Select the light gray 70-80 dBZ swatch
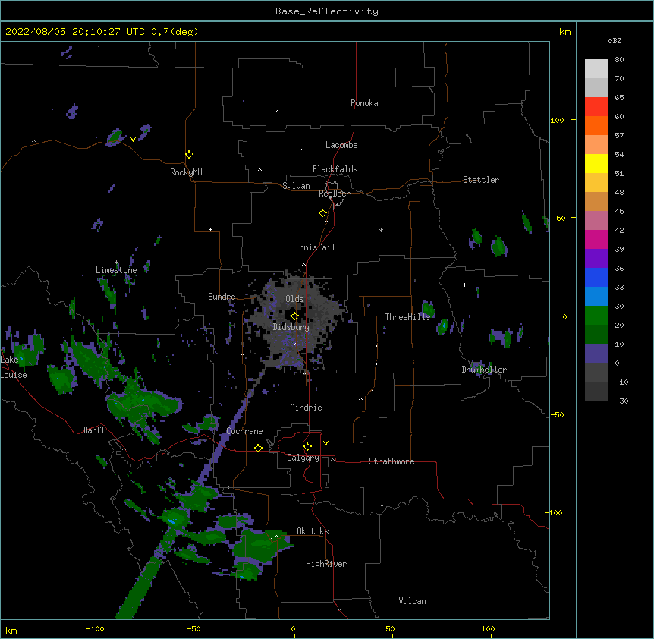654x639 pixels. (596, 69)
